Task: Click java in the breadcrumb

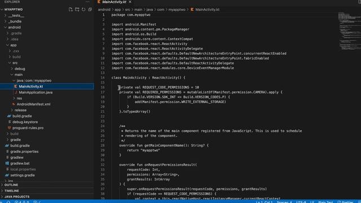Action: click(x=149, y=10)
